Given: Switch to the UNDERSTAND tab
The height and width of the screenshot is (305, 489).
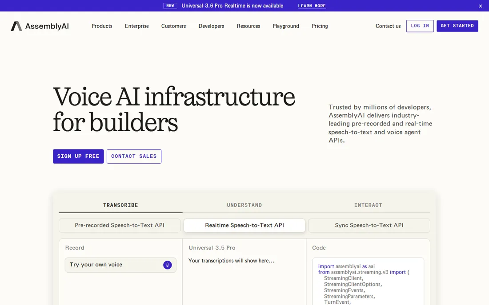Looking at the screenshot, I should pos(244,205).
